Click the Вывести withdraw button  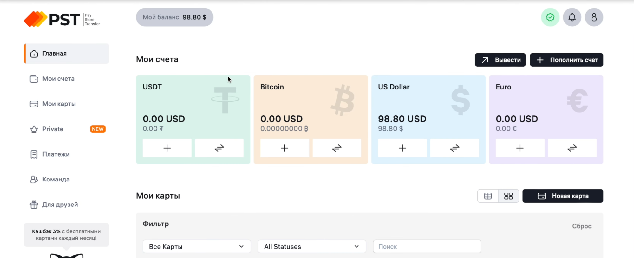(x=500, y=60)
